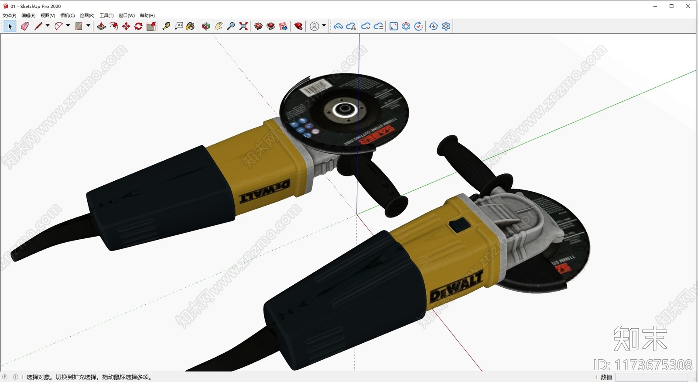Open the 相机(C) menu
This screenshot has height=382, width=698.
tap(67, 15)
